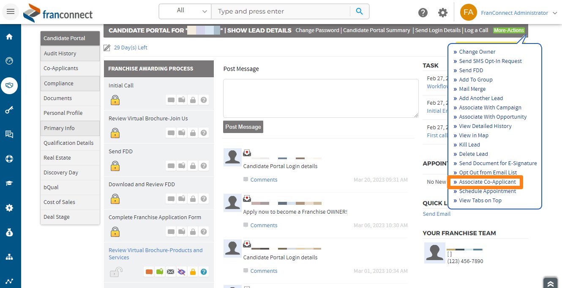
Task: Click the edit pencil beside 29 Day(s) Left
Action: point(107,48)
